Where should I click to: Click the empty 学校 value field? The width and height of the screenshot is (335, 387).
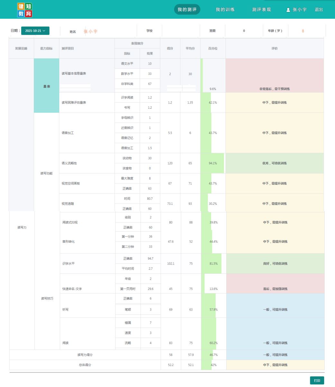181,31
